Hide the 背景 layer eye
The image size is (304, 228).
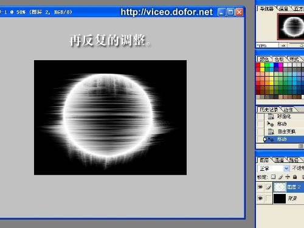260,198
